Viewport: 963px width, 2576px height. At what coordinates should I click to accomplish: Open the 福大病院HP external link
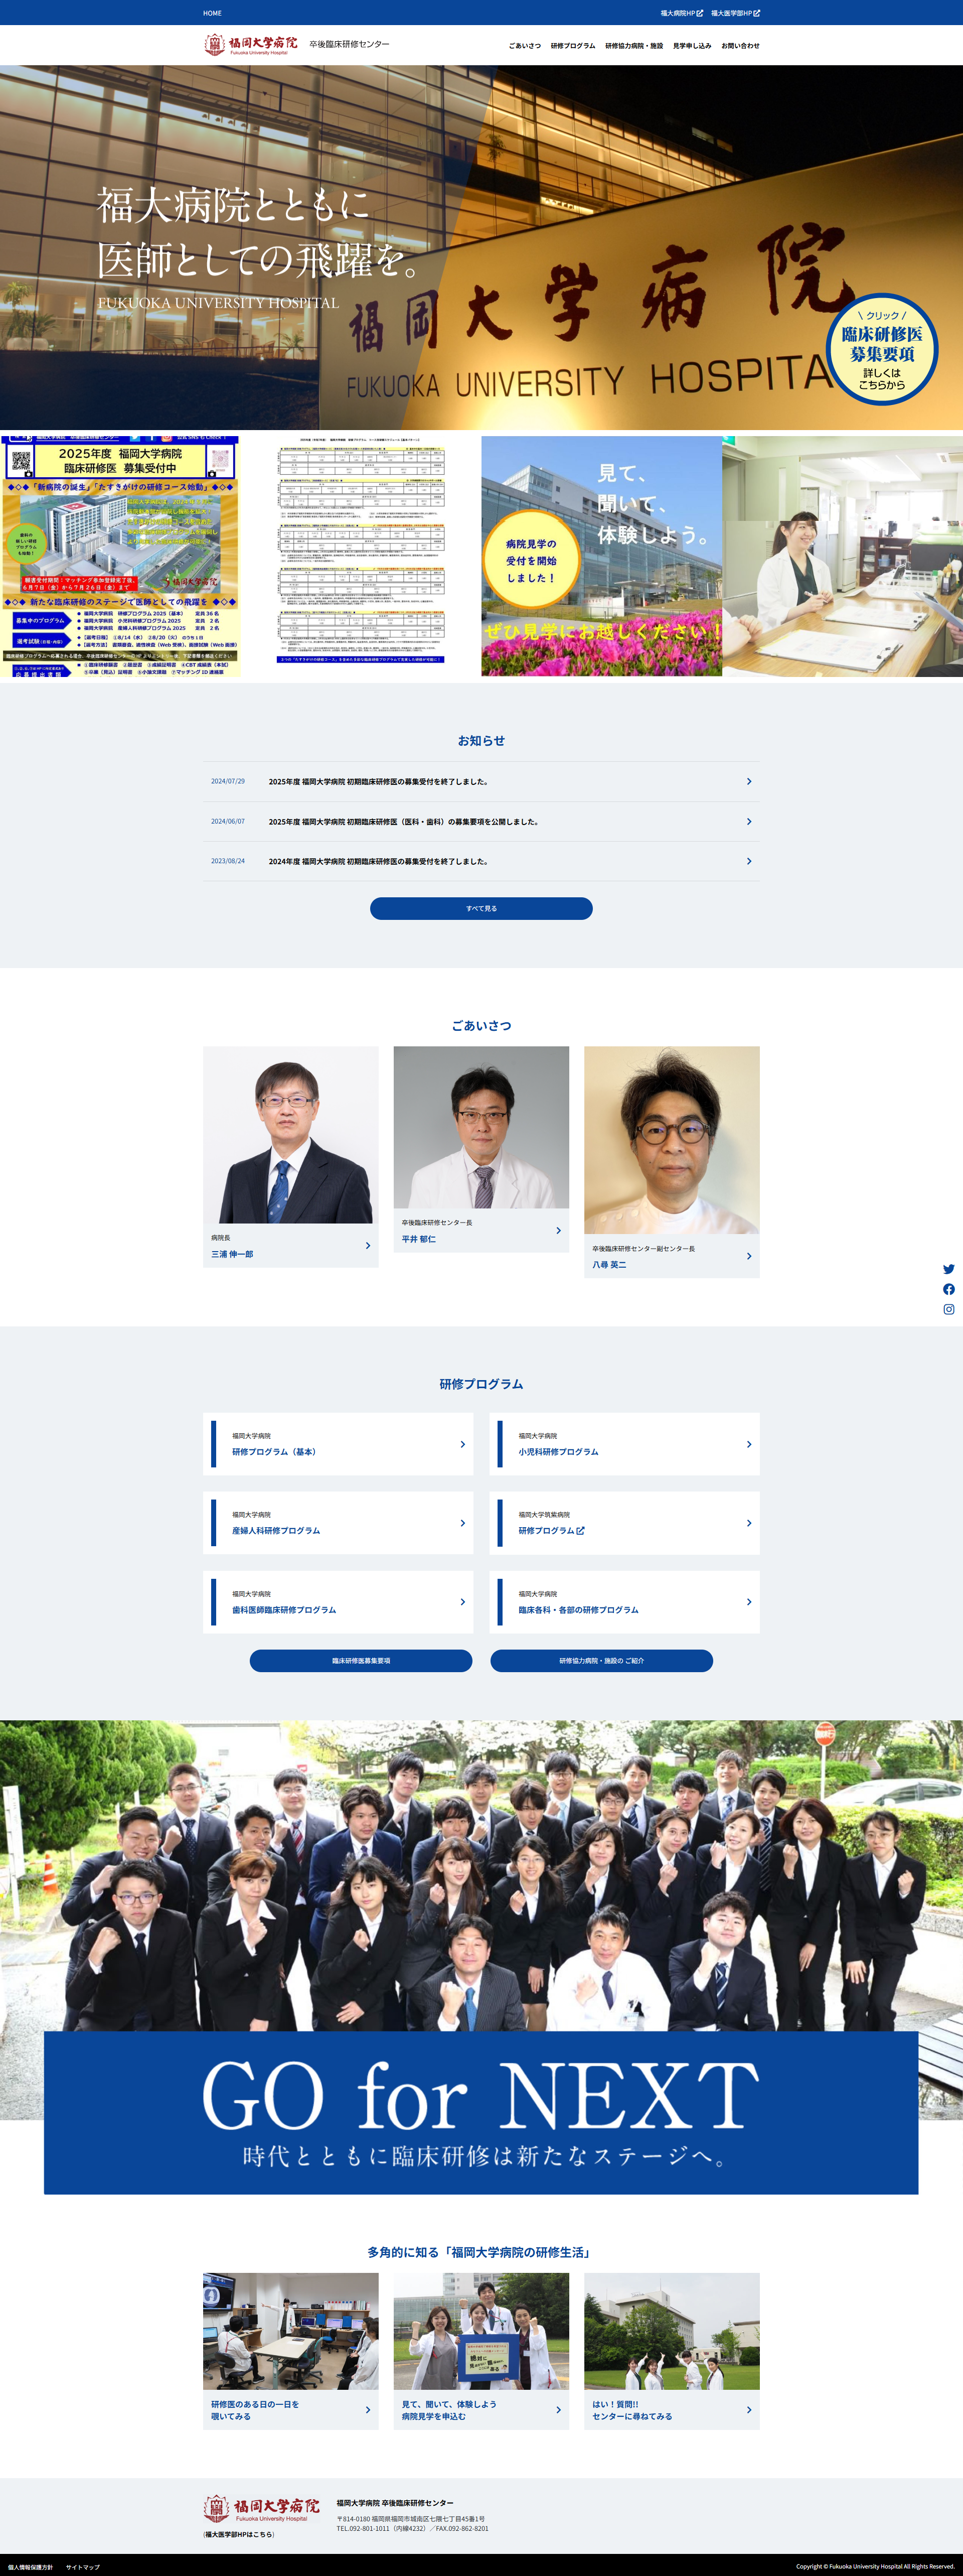pos(681,13)
